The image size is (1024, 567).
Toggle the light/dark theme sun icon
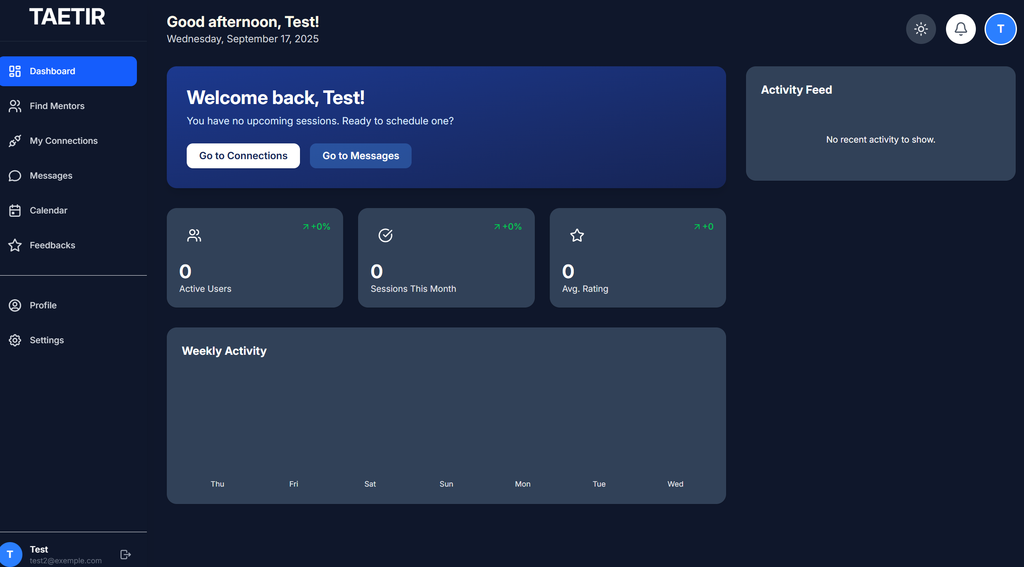921,29
